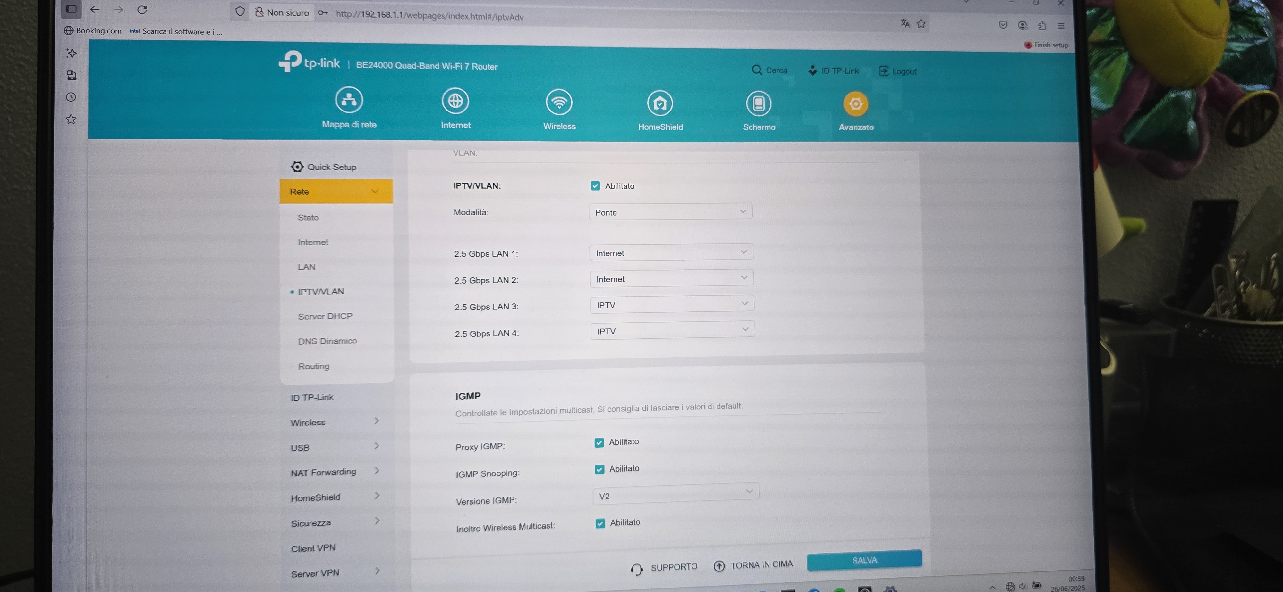The width and height of the screenshot is (1283, 592).
Task: Open the Wireless settings icon
Action: 559,103
